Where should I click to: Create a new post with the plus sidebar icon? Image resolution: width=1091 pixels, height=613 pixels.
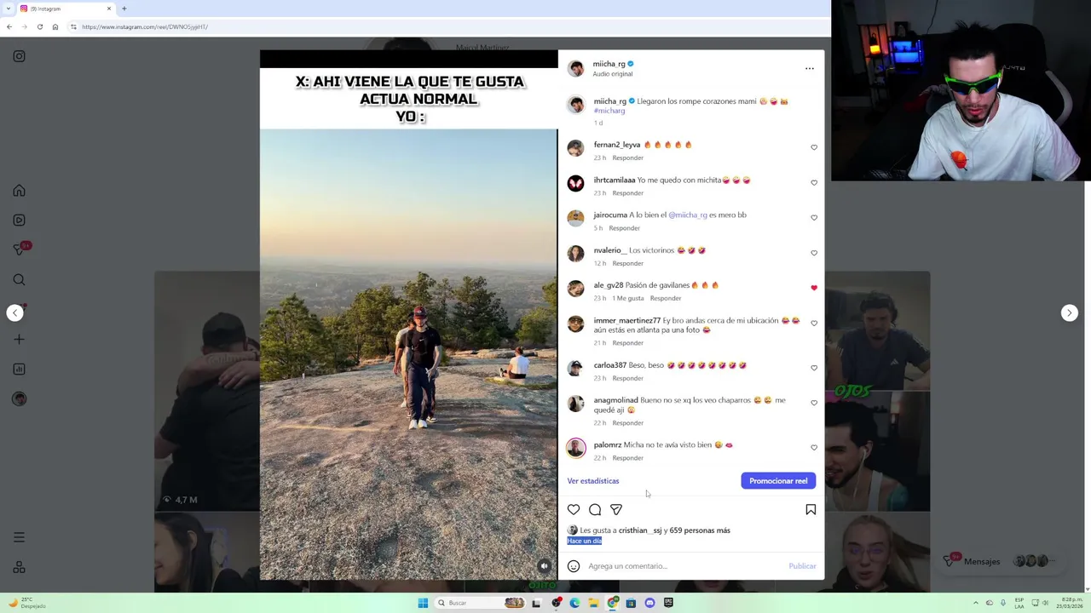19,339
